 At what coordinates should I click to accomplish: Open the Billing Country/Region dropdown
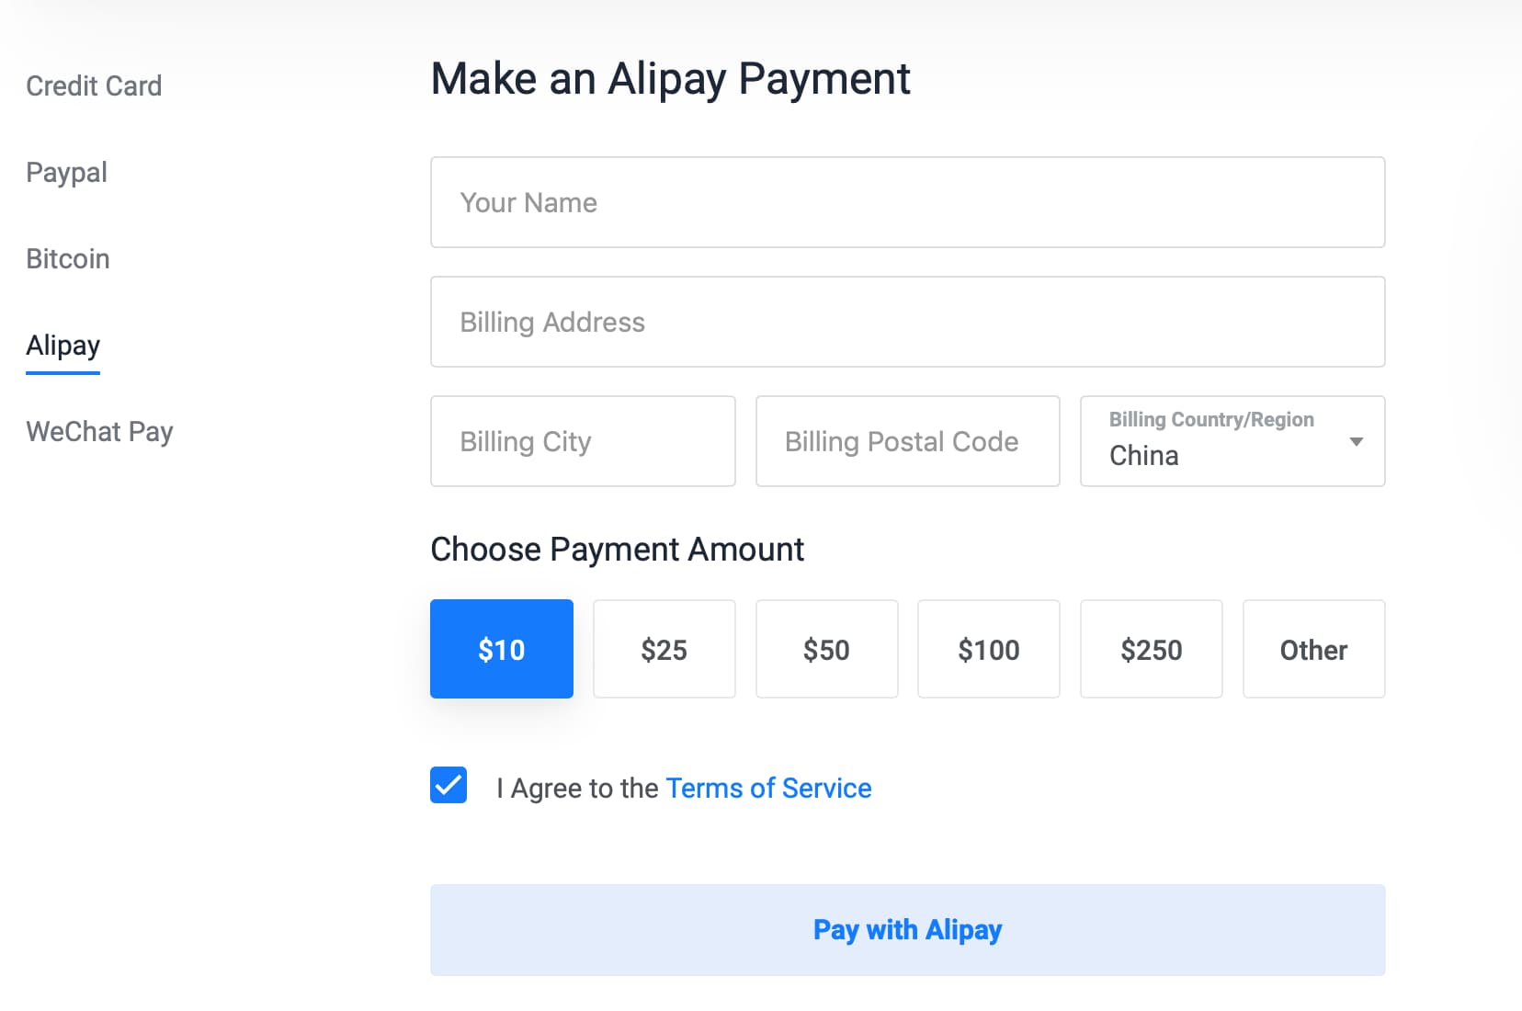pyautogui.click(x=1213, y=442)
